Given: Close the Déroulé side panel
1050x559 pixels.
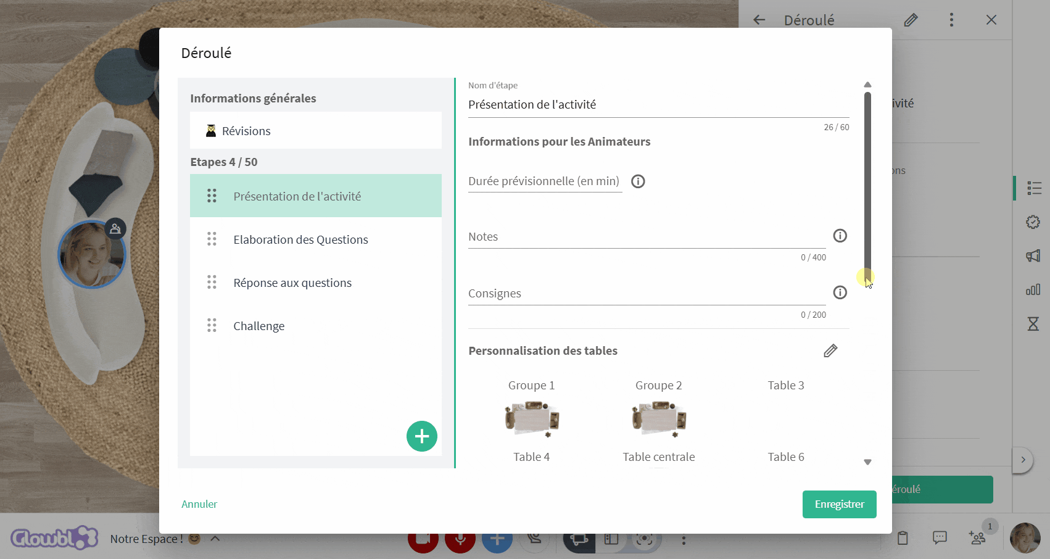Looking at the screenshot, I should 991,20.
